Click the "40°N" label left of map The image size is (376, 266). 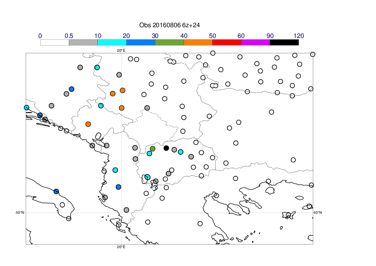pos(20,212)
